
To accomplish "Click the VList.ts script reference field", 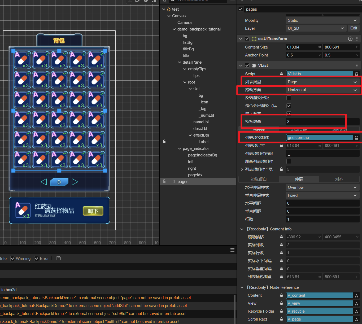I will [x=319, y=74].
